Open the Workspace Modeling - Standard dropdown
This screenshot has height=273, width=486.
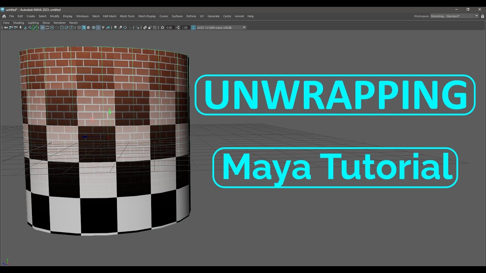(x=454, y=16)
